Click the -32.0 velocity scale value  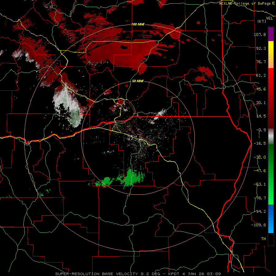point(260,157)
